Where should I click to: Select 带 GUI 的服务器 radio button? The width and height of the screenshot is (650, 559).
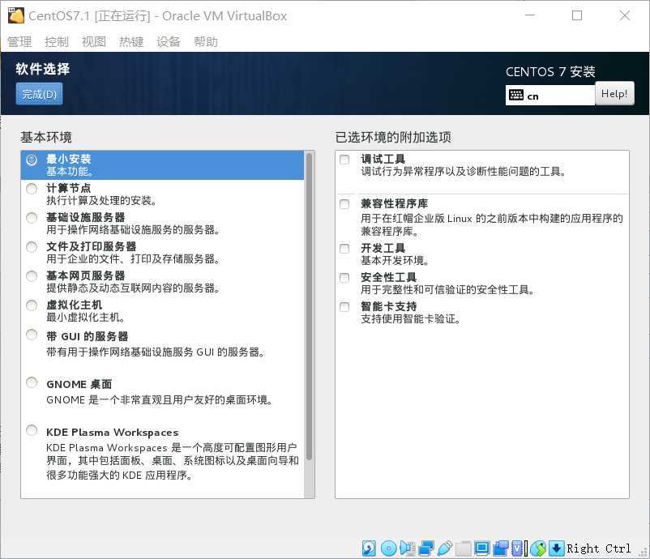(x=32, y=335)
